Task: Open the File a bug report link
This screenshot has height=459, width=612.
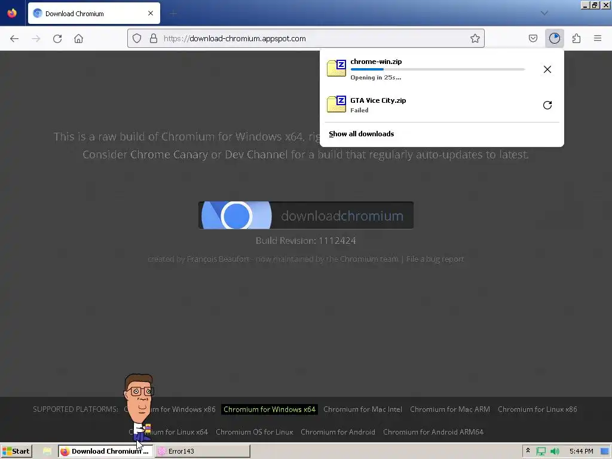Action: (435, 259)
